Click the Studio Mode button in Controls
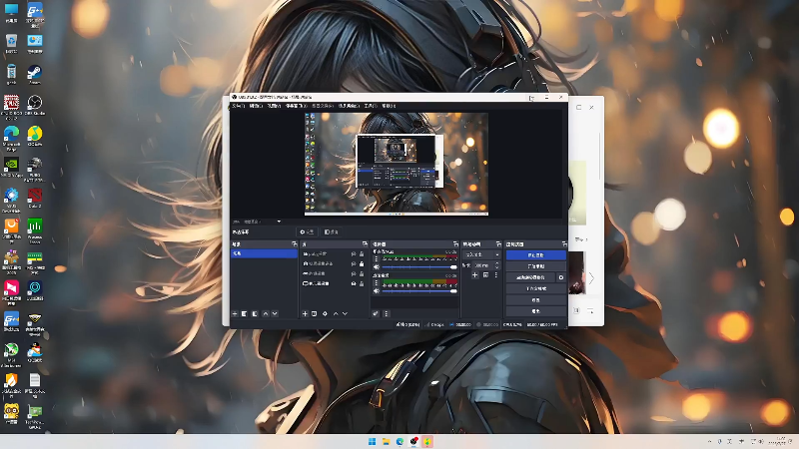The width and height of the screenshot is (799, 449). [535, 288]
